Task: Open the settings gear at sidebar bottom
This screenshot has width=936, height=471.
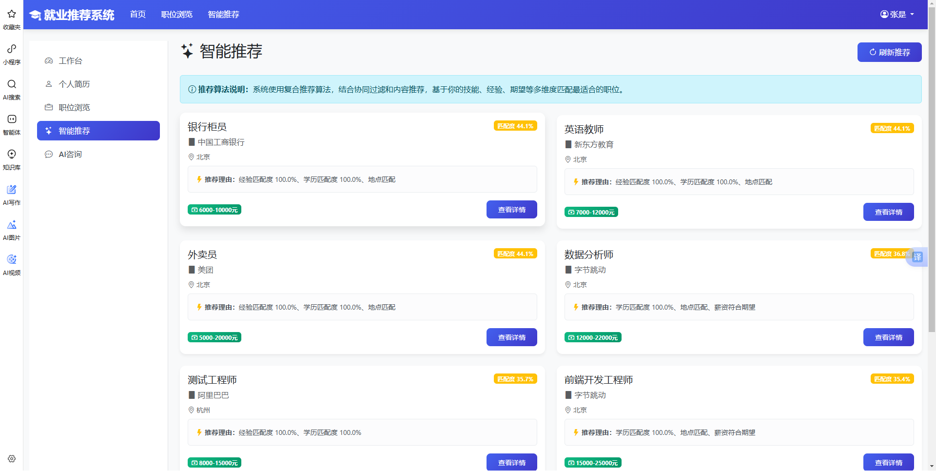Action: pyautogui.click(x=11, y=458)
